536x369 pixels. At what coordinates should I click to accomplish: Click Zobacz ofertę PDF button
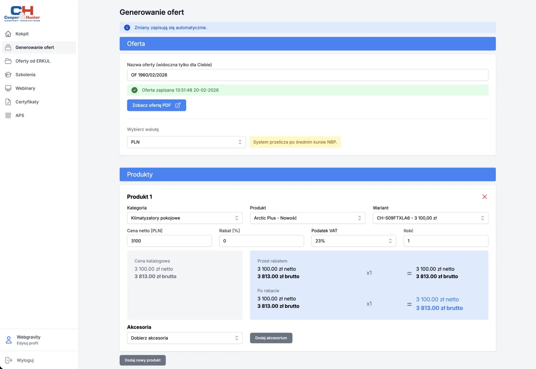(x=156, y=105)
